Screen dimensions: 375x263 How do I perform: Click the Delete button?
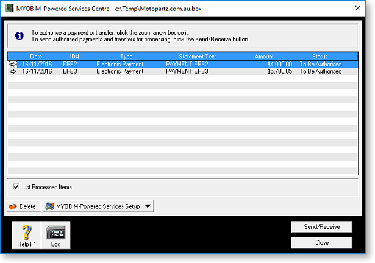click(x=24, y=206)
